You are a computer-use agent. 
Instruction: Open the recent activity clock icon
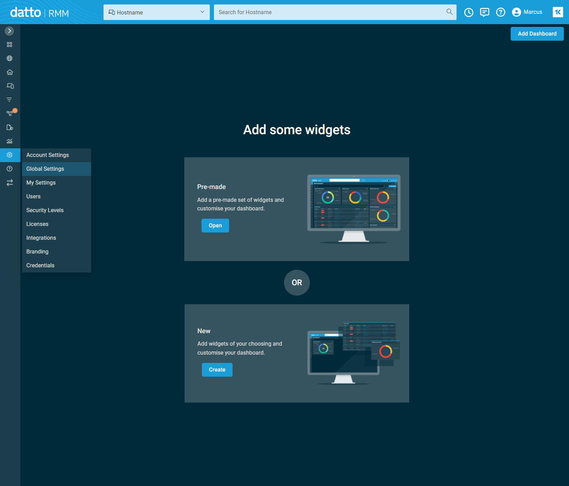coord(469,12)
